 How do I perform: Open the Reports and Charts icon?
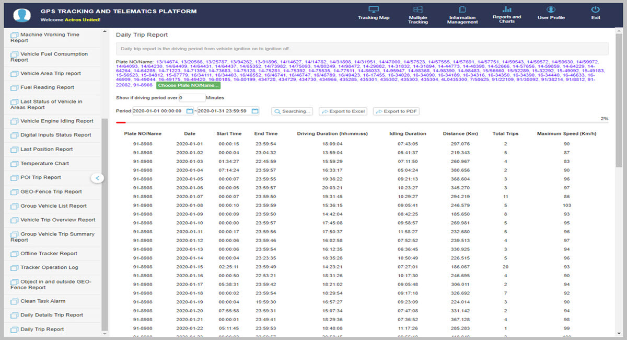click(x=506, y=9)
